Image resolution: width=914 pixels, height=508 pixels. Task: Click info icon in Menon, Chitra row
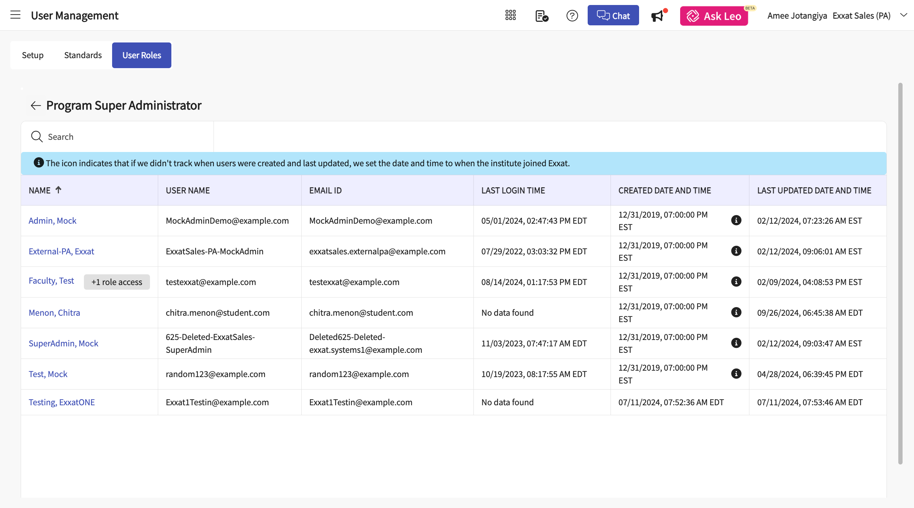pos(736,313)
